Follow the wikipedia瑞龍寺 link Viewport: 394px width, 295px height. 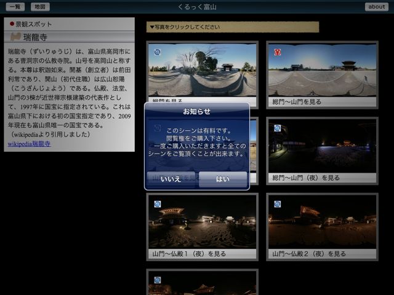(29, 144)
